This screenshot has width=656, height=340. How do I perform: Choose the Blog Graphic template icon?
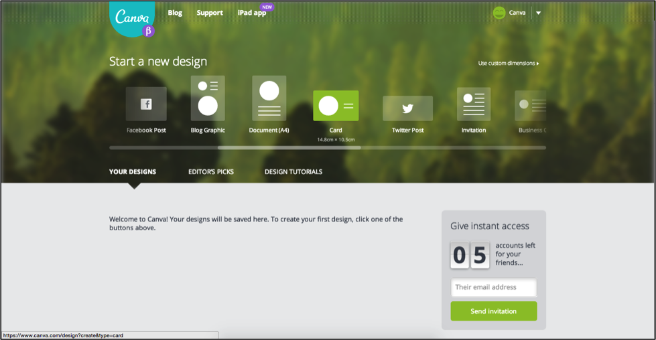point(208,98)
